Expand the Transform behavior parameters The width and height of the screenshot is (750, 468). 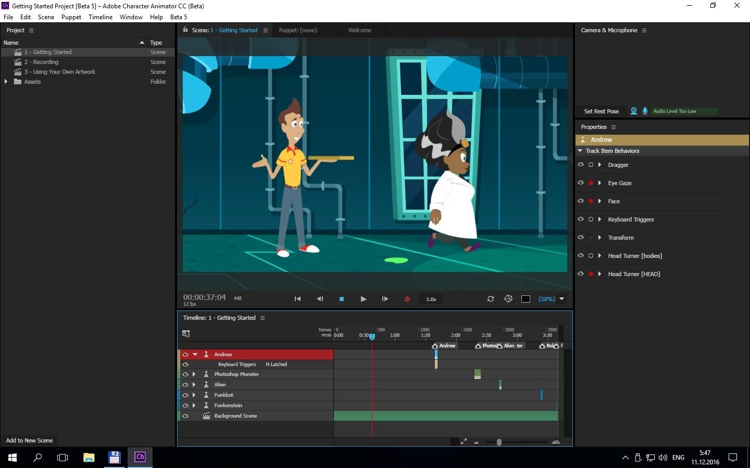tap(599, 238)
